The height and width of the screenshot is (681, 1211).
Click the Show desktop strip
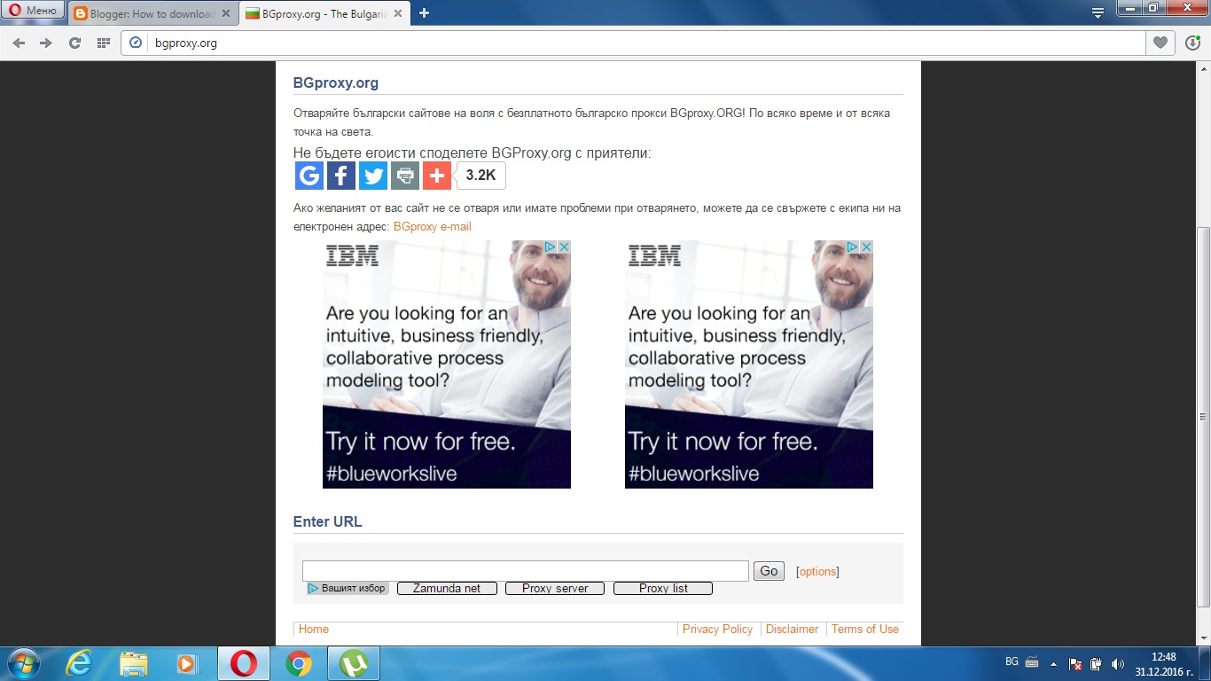[x=1205, y=663]
